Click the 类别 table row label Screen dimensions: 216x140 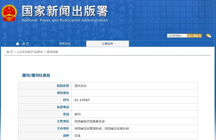[x=66, y=114]
